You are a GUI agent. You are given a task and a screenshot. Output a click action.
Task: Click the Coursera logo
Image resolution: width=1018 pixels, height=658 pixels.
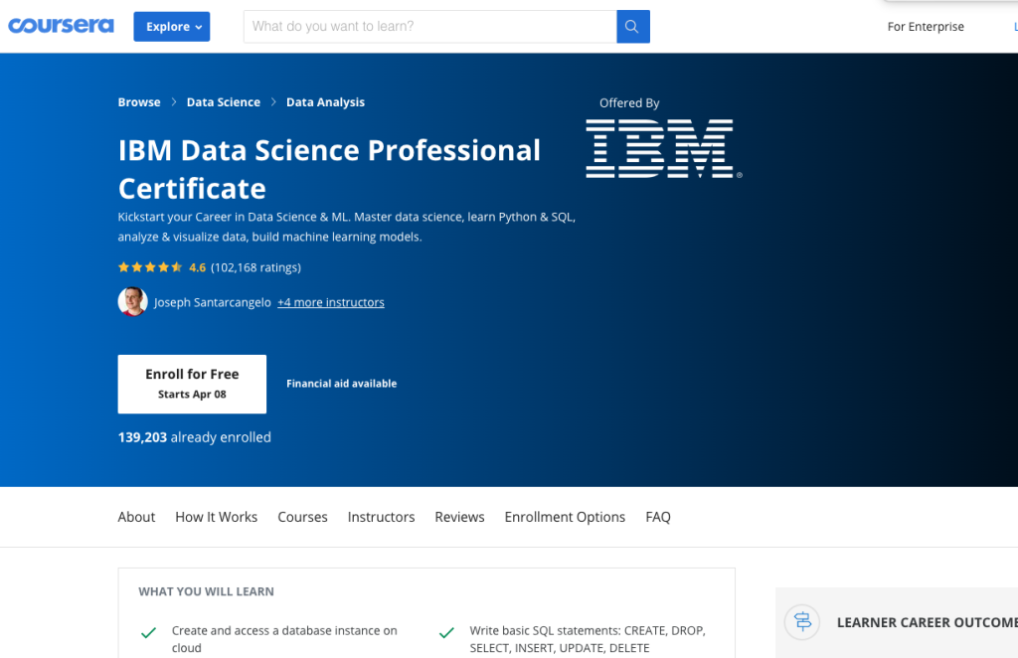coord(61,26)
